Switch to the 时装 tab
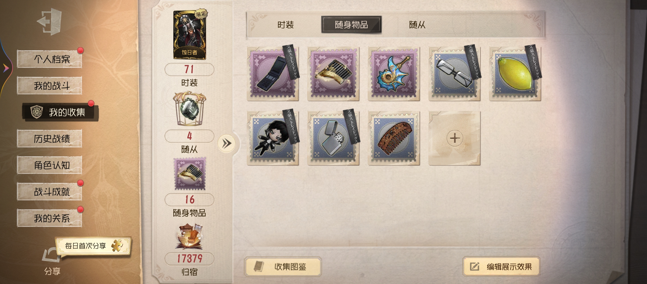The height and width of the screenshot is (284, 647). (286, 25)
